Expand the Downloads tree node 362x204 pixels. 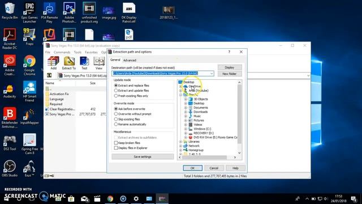tap(186, 112)
